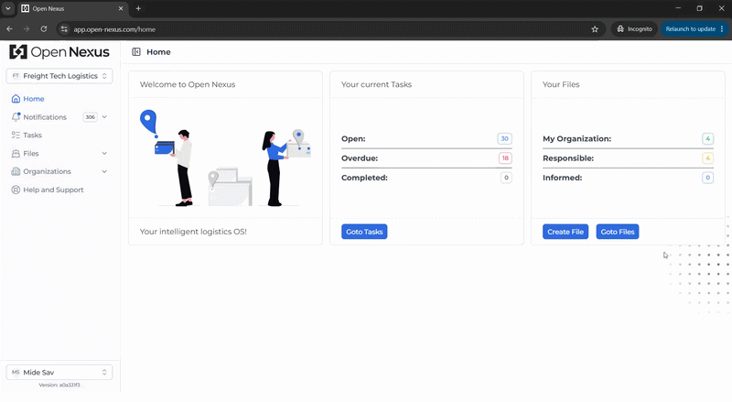Open Notifications via the bell icon
732x402 pixels.
tap(16, 117)
